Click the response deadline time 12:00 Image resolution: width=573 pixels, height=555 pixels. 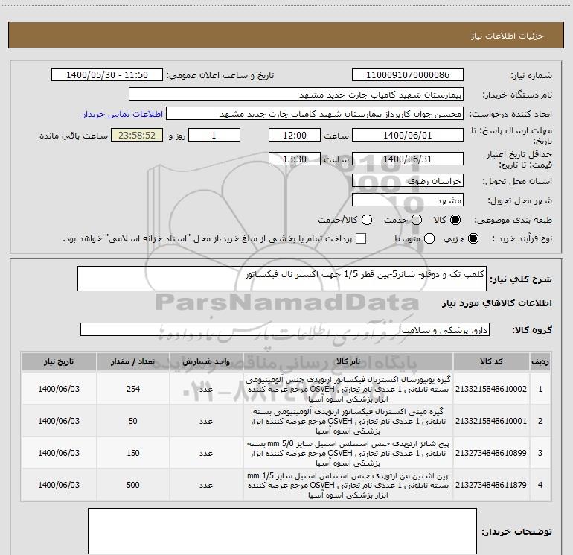pyautogui.click(x=295, y=135)
